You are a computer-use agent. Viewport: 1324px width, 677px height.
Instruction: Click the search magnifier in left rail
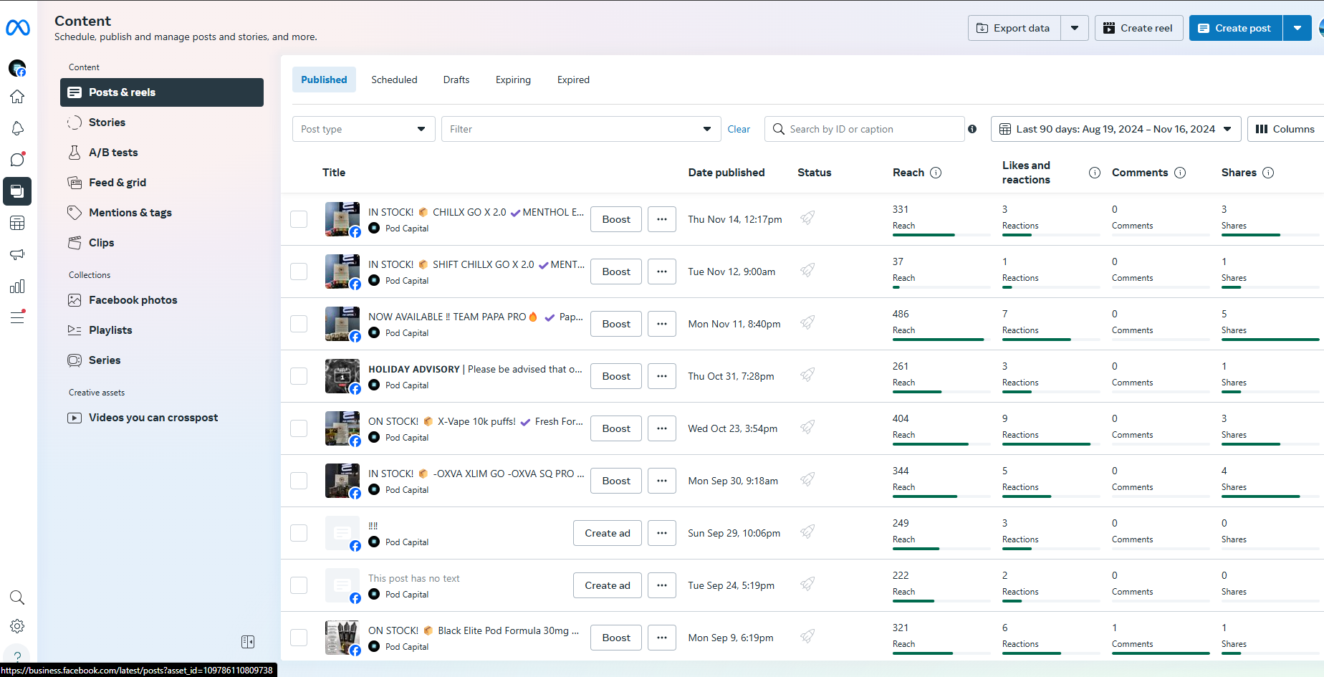(17, 597)
